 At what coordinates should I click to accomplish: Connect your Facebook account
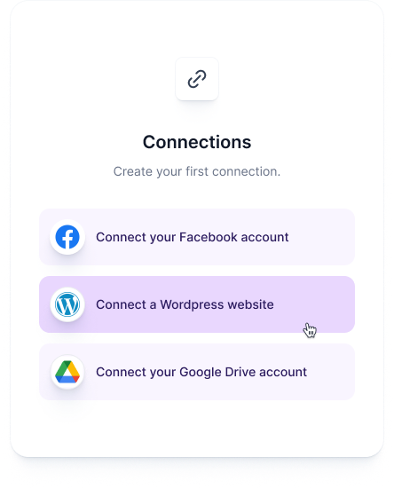(197, 237)
